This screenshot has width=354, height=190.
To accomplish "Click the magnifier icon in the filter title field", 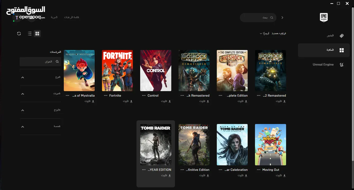I will click(x=57, y=61).
